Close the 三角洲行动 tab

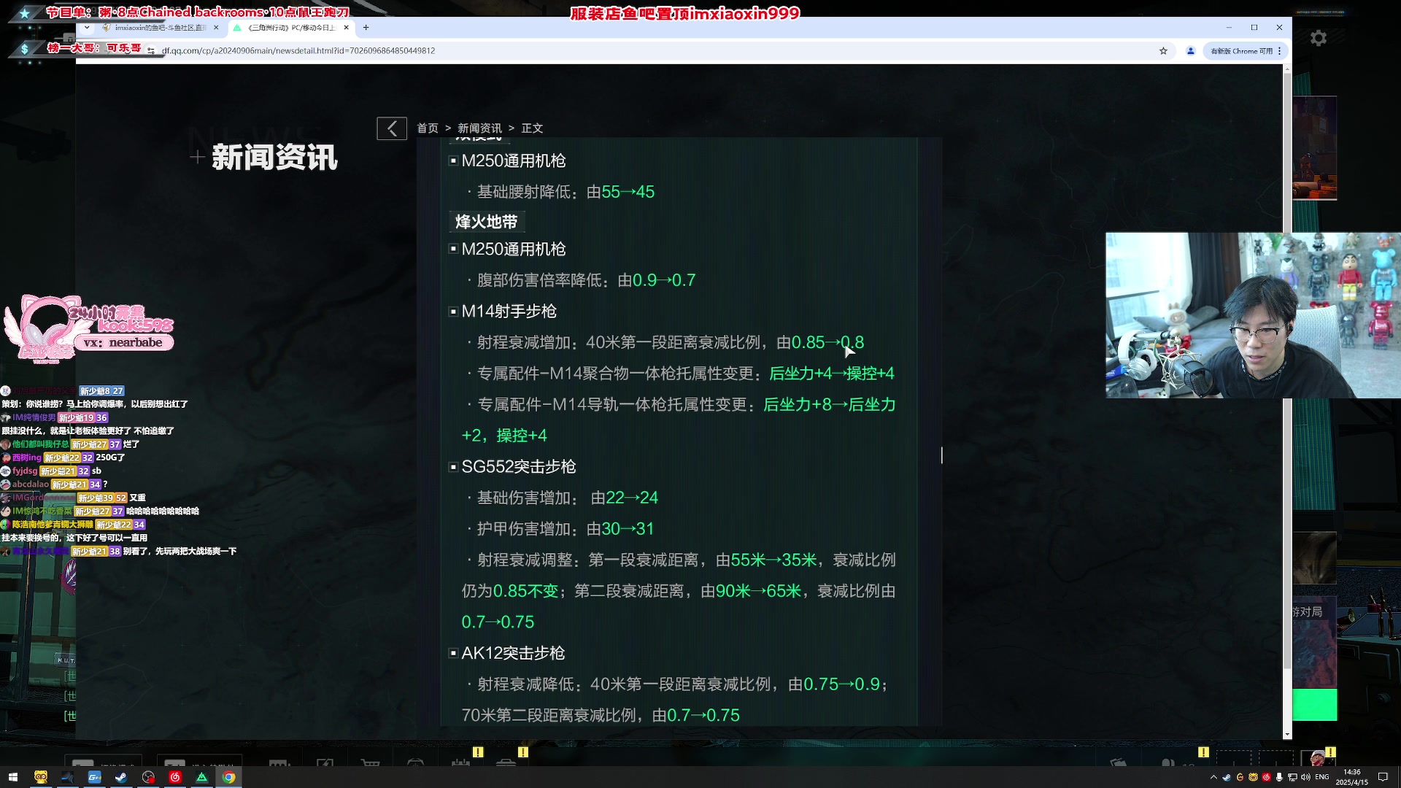pyautogui.click(x=347, y=28)
